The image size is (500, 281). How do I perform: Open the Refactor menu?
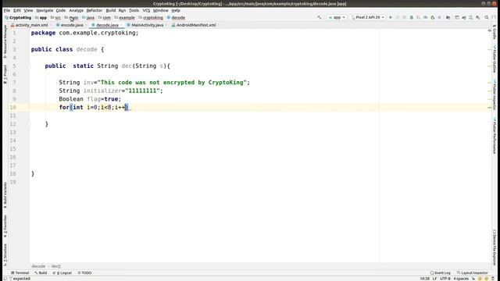[95, 10]
